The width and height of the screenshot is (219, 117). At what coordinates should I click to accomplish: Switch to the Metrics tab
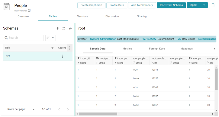[x=127, y=49]
